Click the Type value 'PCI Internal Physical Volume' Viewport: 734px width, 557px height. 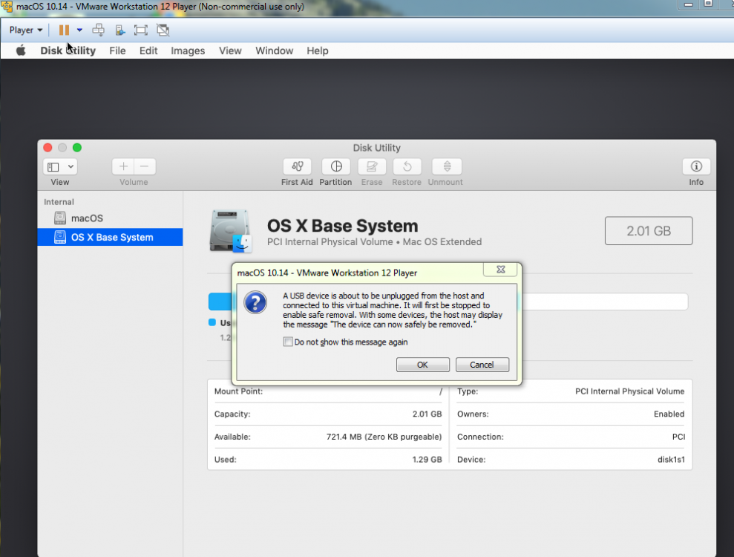629,391
